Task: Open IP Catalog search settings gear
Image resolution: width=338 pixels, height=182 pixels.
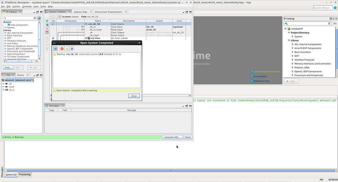Action: coord(39,18)
